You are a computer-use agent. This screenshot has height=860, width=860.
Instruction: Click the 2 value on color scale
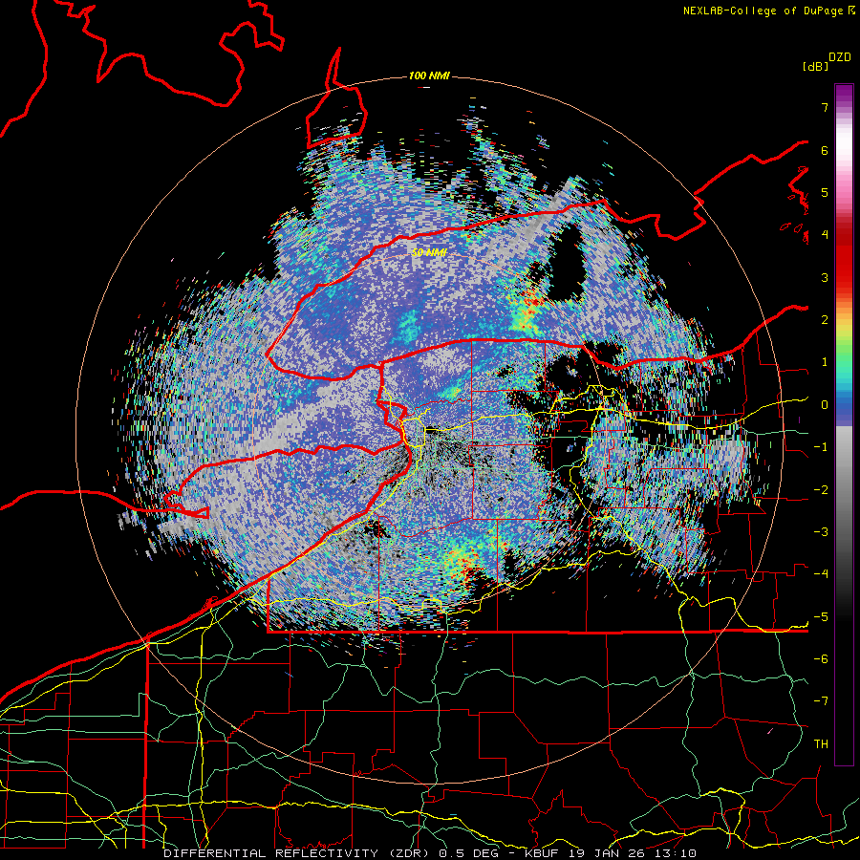point(825,320)
